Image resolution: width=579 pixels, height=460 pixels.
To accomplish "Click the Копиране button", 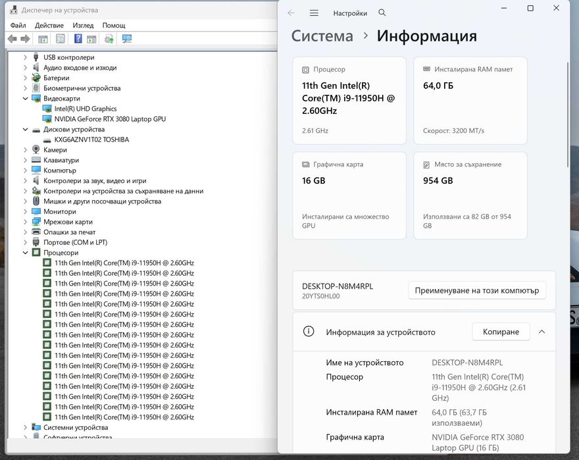I will point(501,332).
